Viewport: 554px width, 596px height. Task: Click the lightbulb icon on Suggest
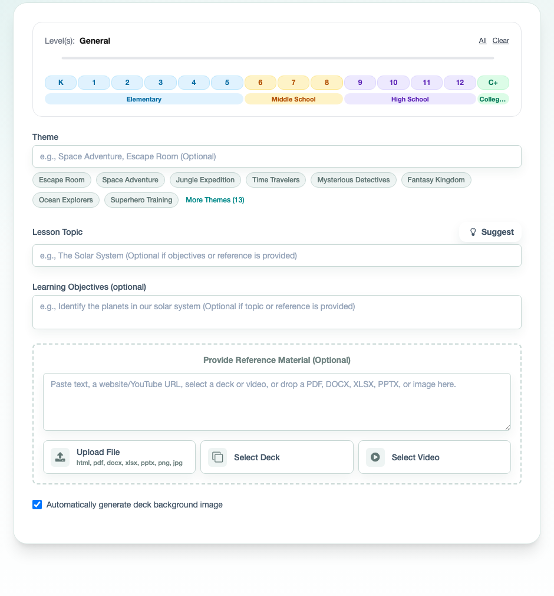point(473,231)
